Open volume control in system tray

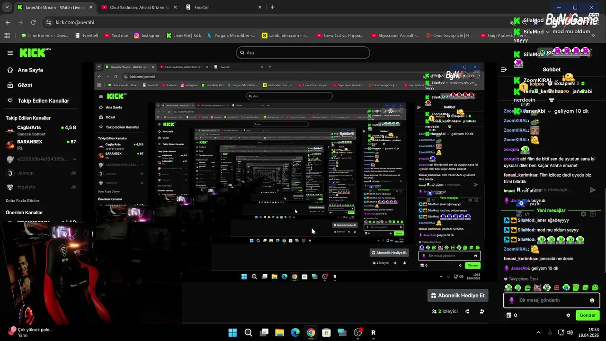(570, 332)
